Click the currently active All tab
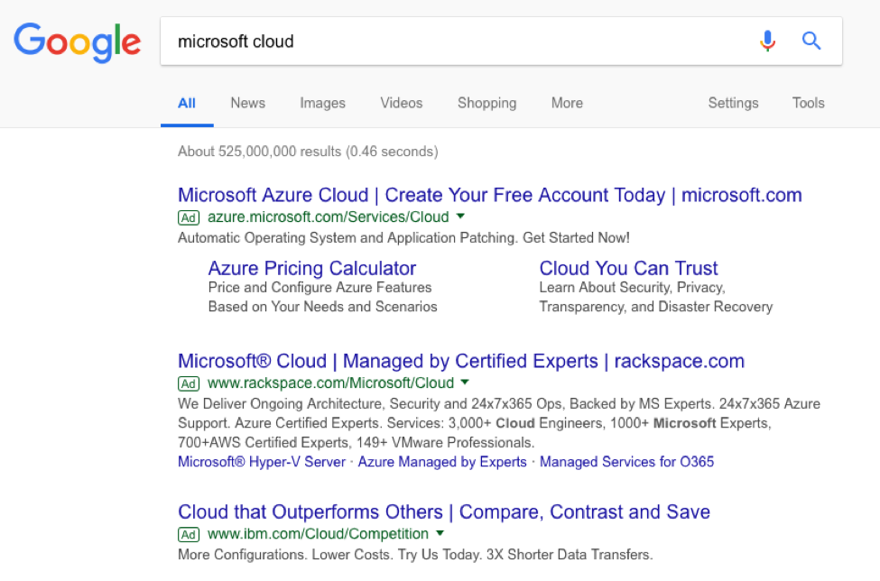This screenshot has width=880, height=581. (x=187, y=103)
